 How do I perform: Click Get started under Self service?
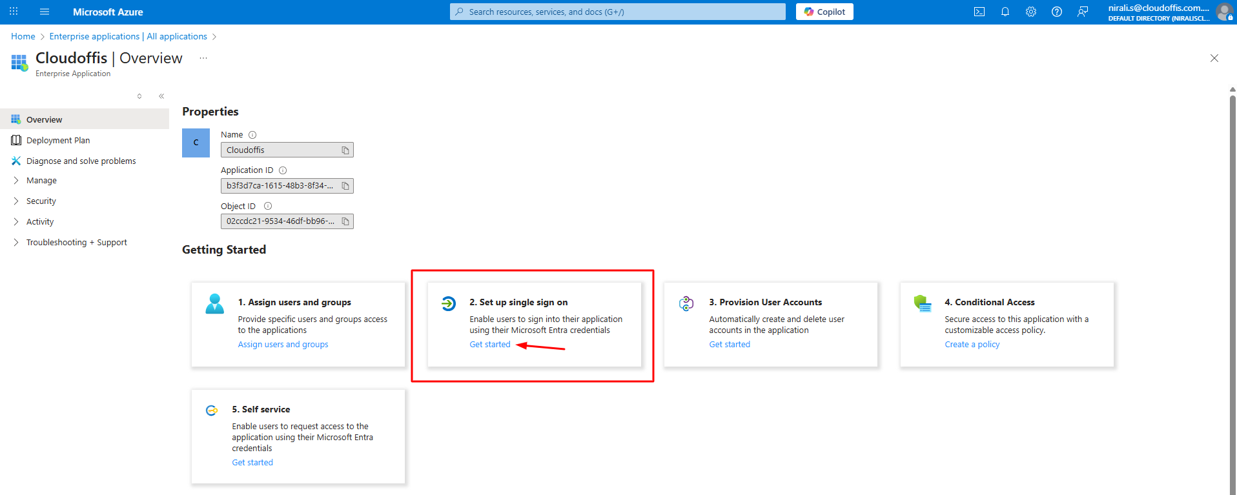pos(252,462)
